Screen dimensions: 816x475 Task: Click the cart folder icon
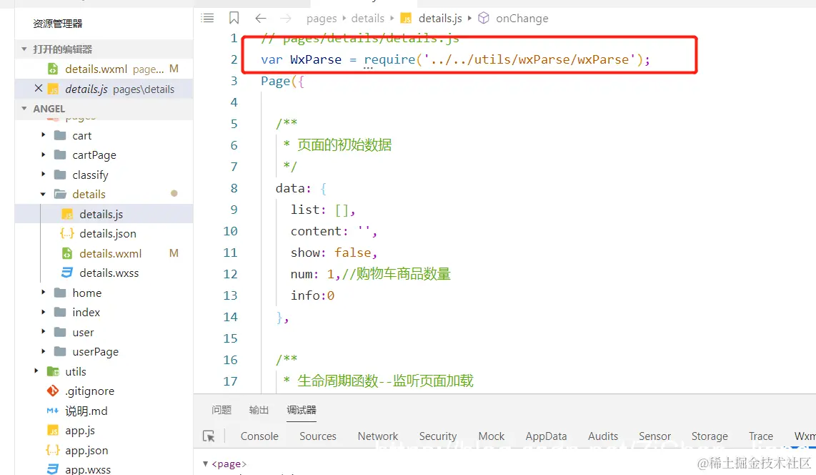coord(60,135)
